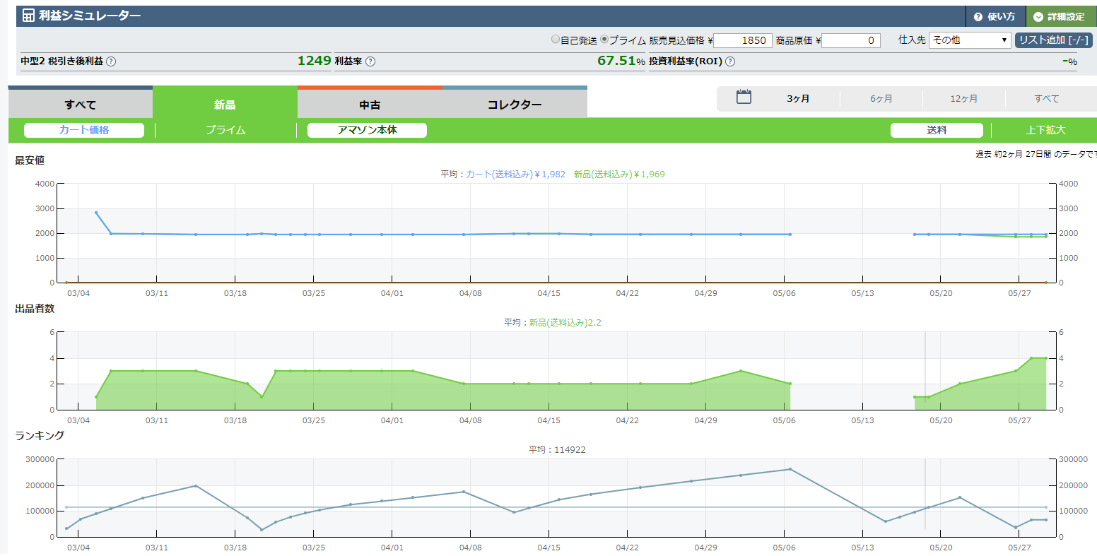1097x556 pixels.
Task: Select the プライム radio button
Action: tap(604, 40)
